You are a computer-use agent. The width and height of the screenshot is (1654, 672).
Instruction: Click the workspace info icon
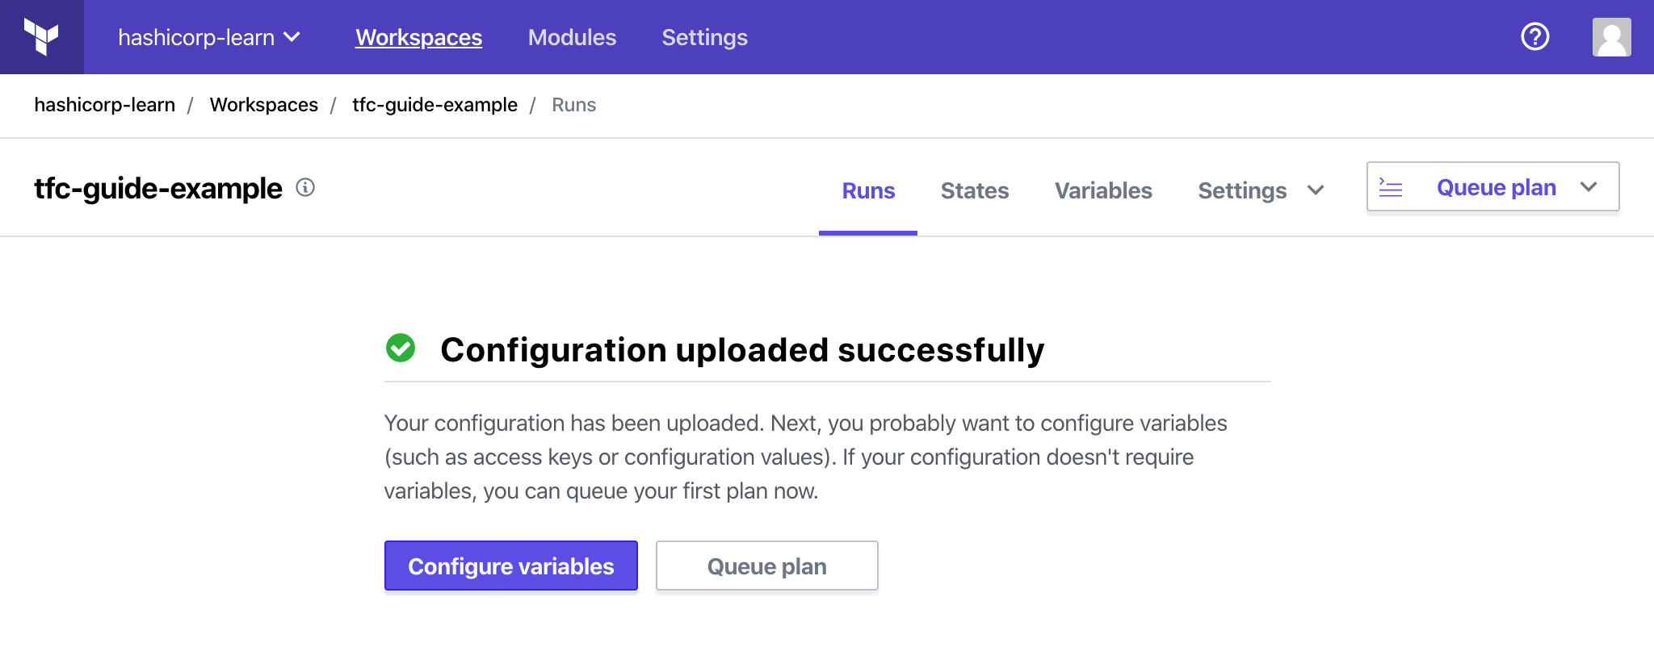coord(305,188)
